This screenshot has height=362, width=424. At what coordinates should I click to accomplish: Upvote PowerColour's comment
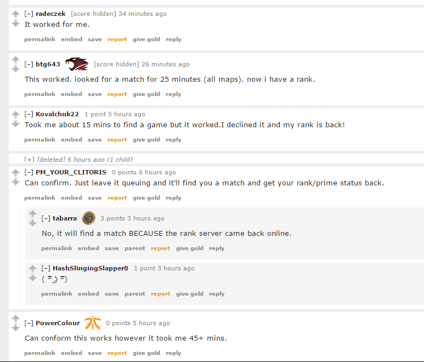16,319
